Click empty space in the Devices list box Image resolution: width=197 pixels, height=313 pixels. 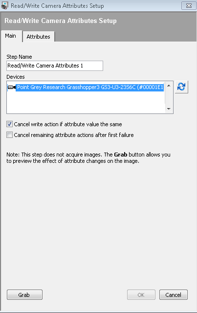tap(86, 102)
